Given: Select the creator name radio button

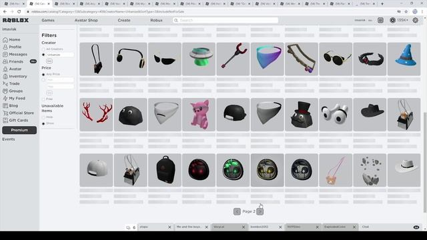Looking at the screenshot, I should pyautogui.click(x=43, y=55).
